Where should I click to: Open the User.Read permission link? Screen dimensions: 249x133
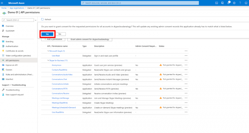pyautogui.click(x=56, y=56)
